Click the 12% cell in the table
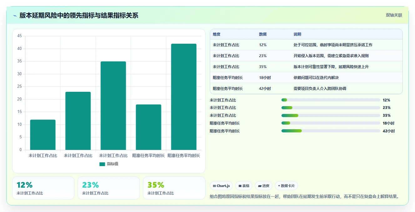415x212 pixels. [x=263, y=45]
